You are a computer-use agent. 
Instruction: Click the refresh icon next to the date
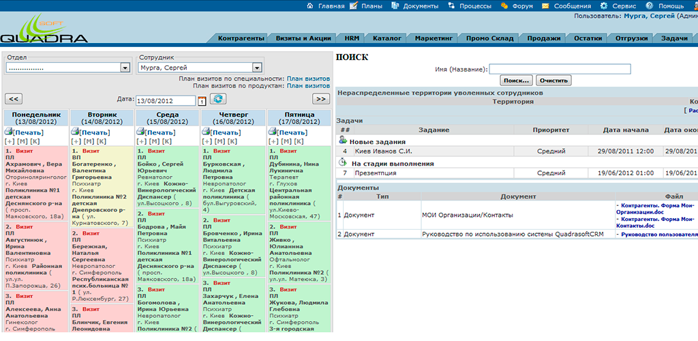coord(219,99)
